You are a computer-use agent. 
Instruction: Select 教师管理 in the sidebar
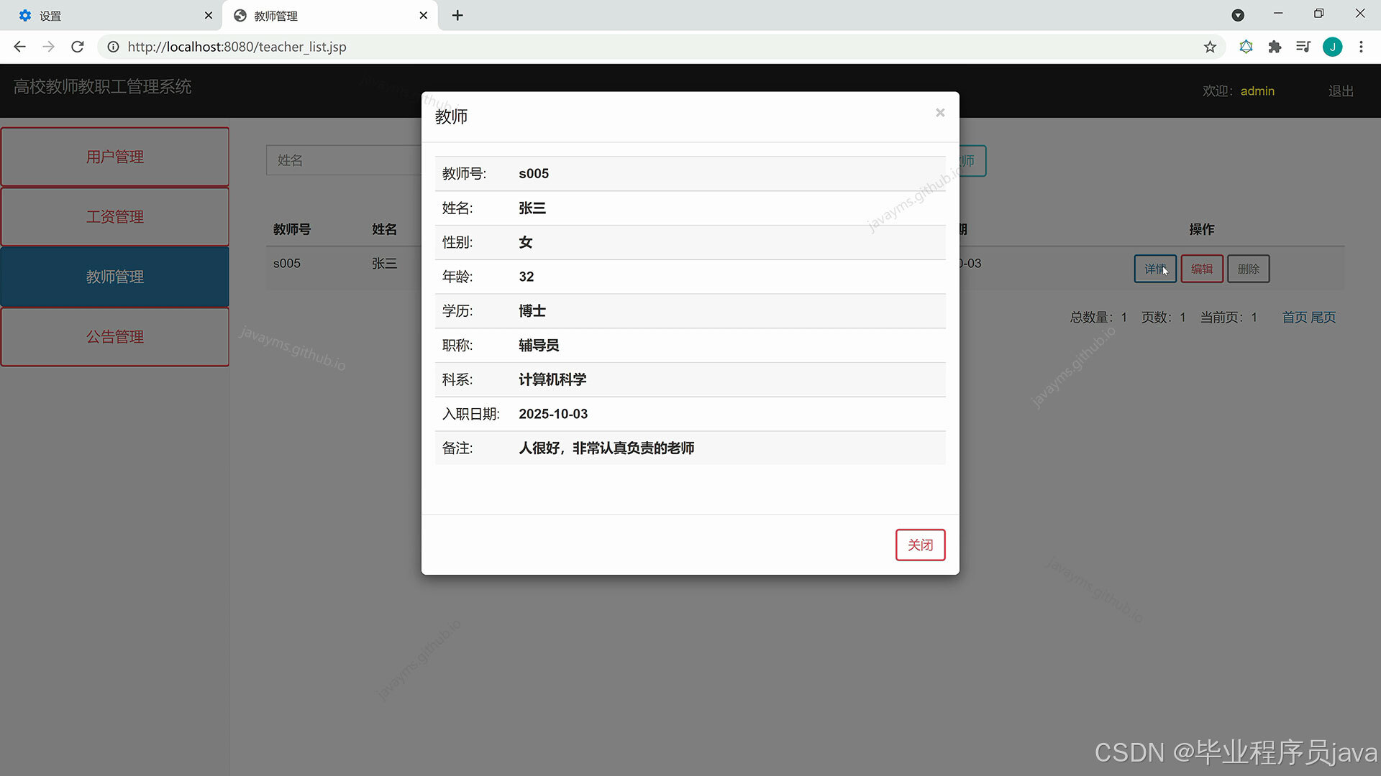click(115, 277)
